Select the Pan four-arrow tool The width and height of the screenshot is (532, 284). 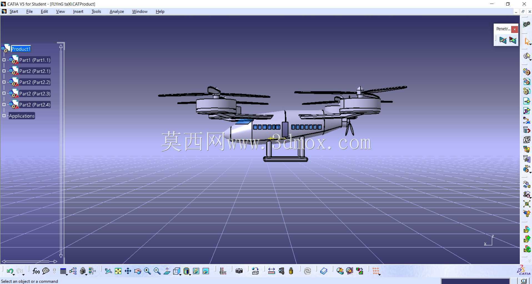pyautogui.click(x=128, y=271)
